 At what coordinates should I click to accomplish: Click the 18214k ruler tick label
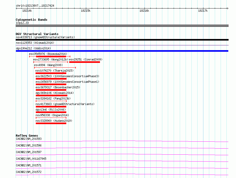[27, 11]
